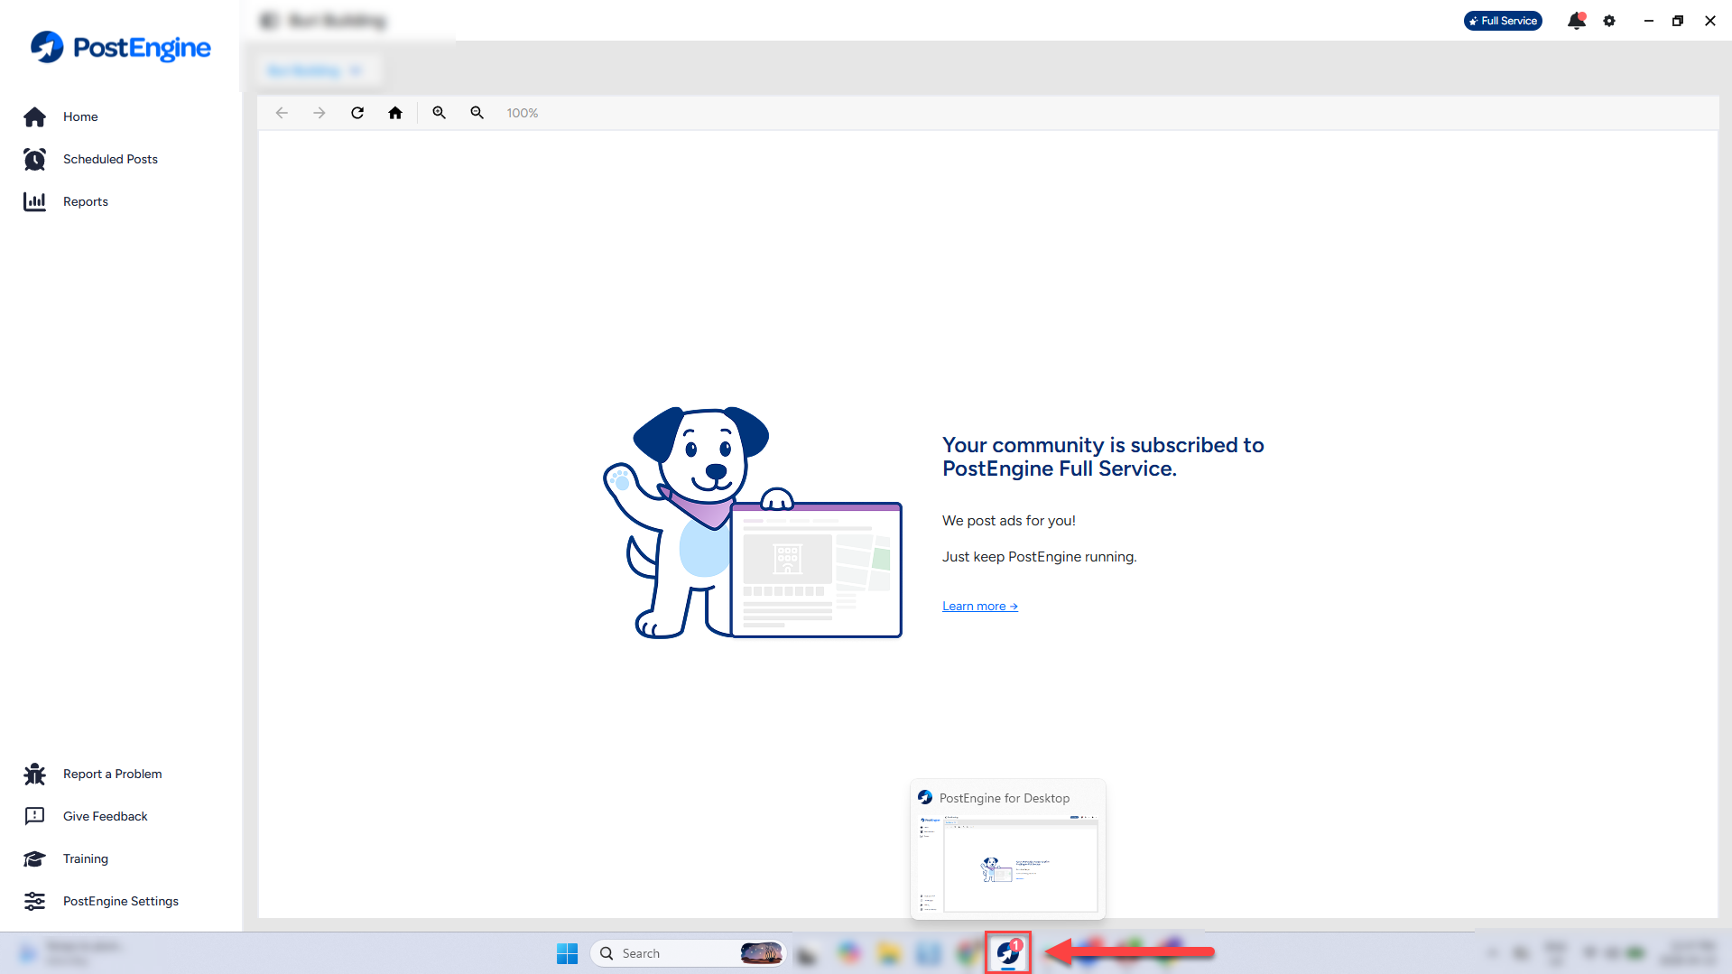The height and width of the screenshot is (974, 1732).
Task: Open PostEngine Settings
Action: tap(121, 901)
